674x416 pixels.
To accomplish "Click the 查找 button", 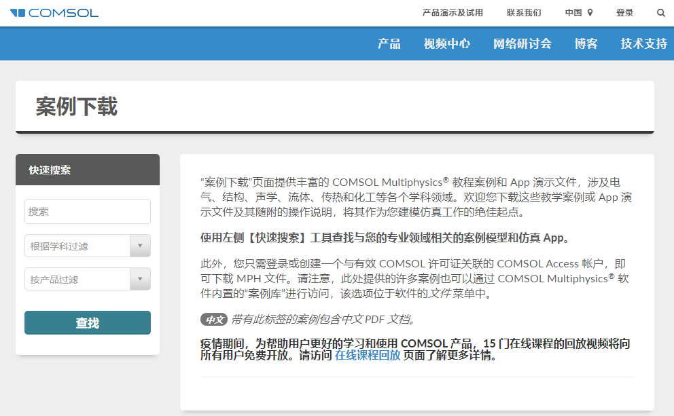I will point(88,323).
